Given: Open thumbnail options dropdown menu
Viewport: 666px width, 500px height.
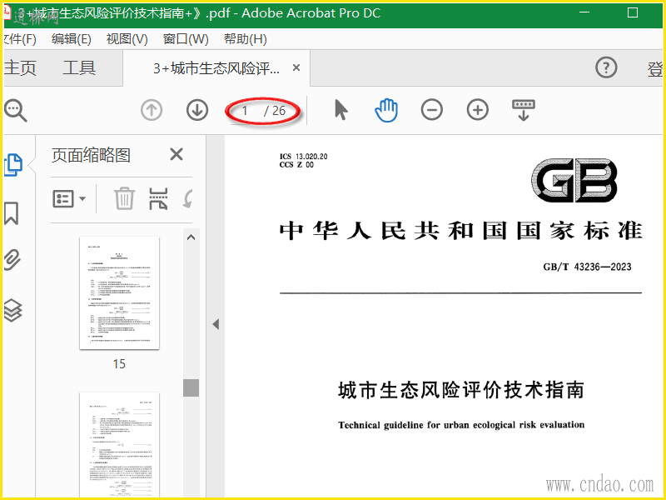Looking at the screenshot, I should tap(69, 198).
